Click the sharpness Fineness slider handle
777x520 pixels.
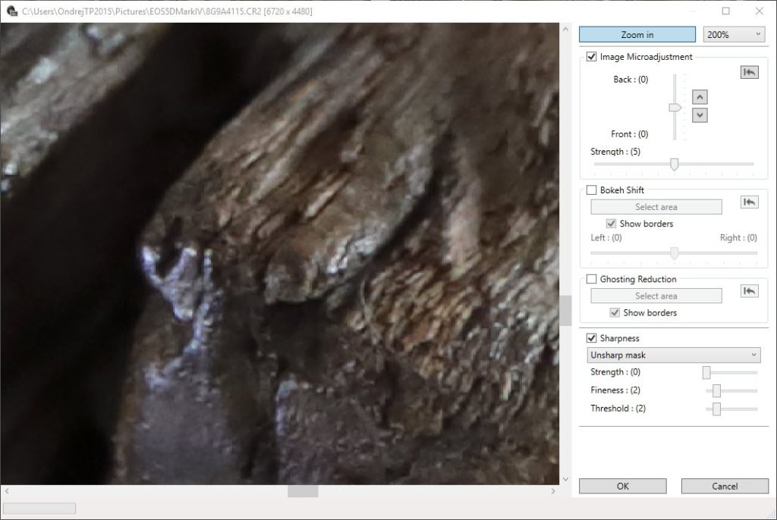click(716, 390)
